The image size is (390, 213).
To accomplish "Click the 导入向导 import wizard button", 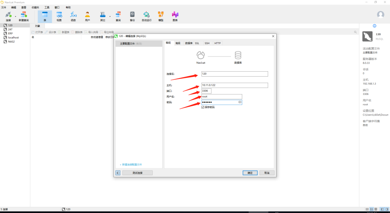I will (x=91, y=32).
